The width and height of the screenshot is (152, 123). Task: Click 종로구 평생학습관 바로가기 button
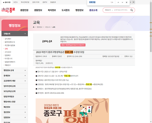[73, 45]
